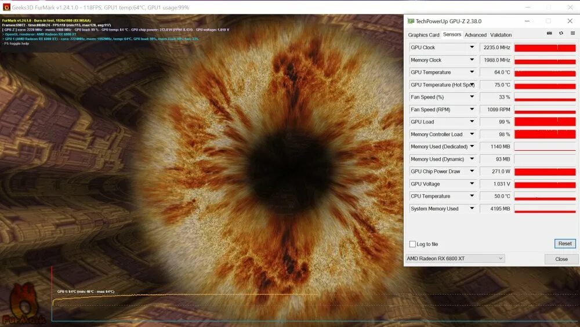The height and width of the screenshot is (327, 580).
Task: Click the FurMark flame icon in title bar
Action: [x=6, y=7]
